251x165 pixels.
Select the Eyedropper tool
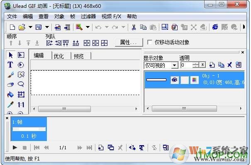click(10, 105)
